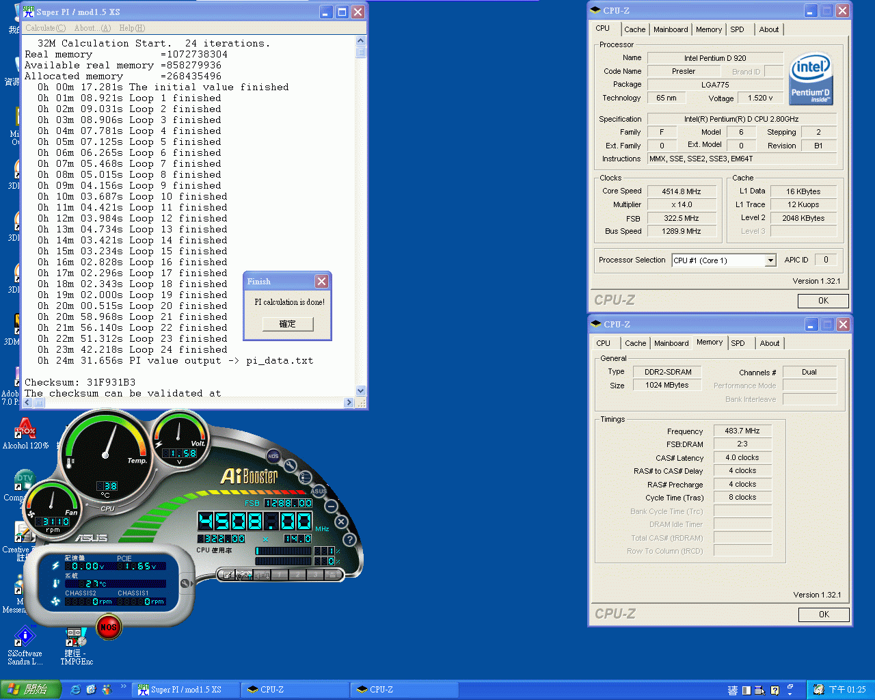Click AI Booster display list round icon
Viewport: 875px width, 700px height.
coord(305,477)
